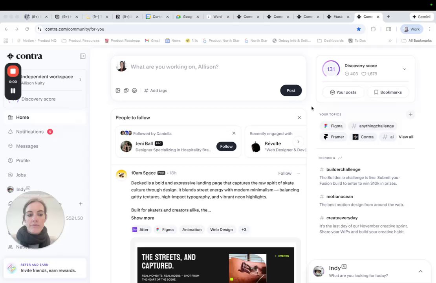Show more bookmarks chevron
The image size is (436, 283).
[390, 40]
